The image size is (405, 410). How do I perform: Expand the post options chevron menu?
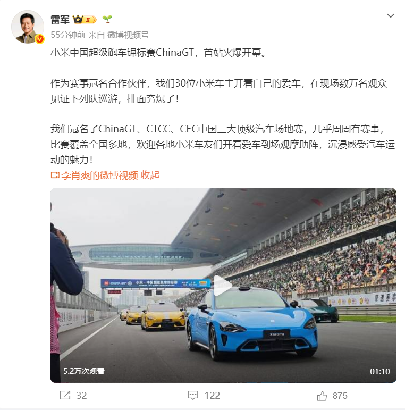point(390,16)
